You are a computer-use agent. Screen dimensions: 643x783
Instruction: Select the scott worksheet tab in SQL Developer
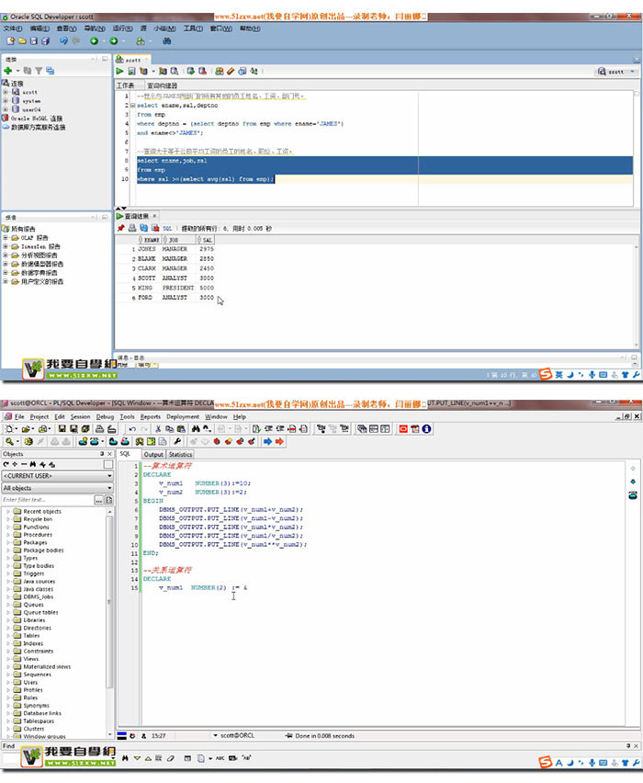(131, 60)
